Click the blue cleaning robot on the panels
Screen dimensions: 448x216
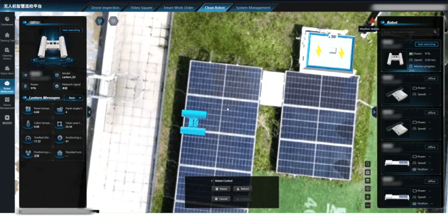pos(194,122)
